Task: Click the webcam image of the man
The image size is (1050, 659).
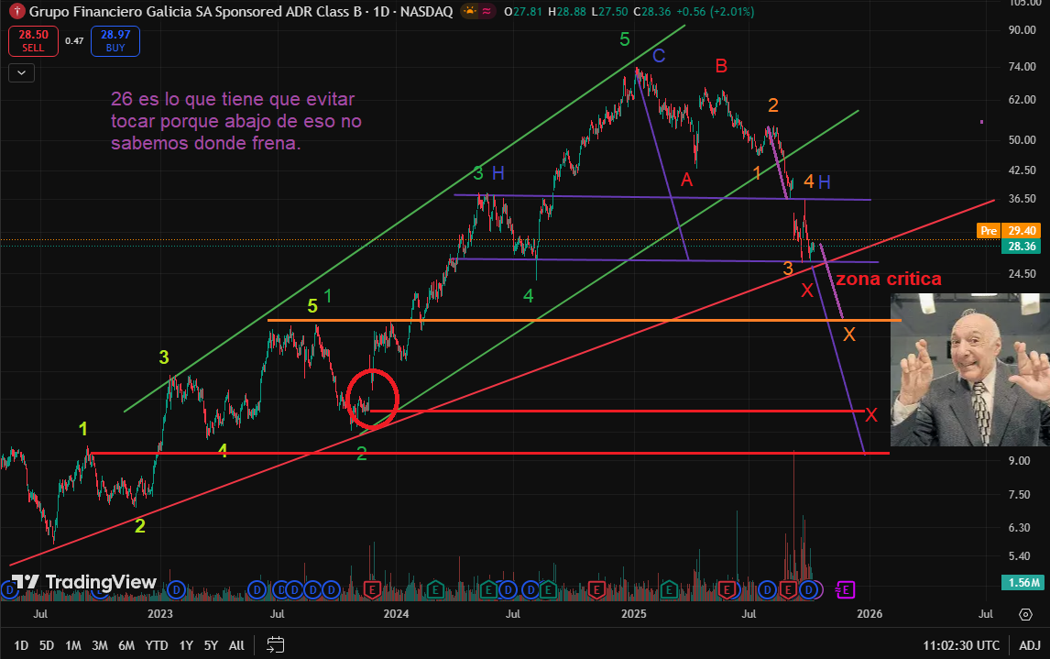Action: [x=970, y=369]
